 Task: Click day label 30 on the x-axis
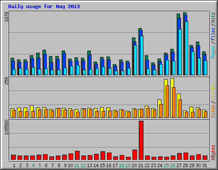(x=198, y=165)
